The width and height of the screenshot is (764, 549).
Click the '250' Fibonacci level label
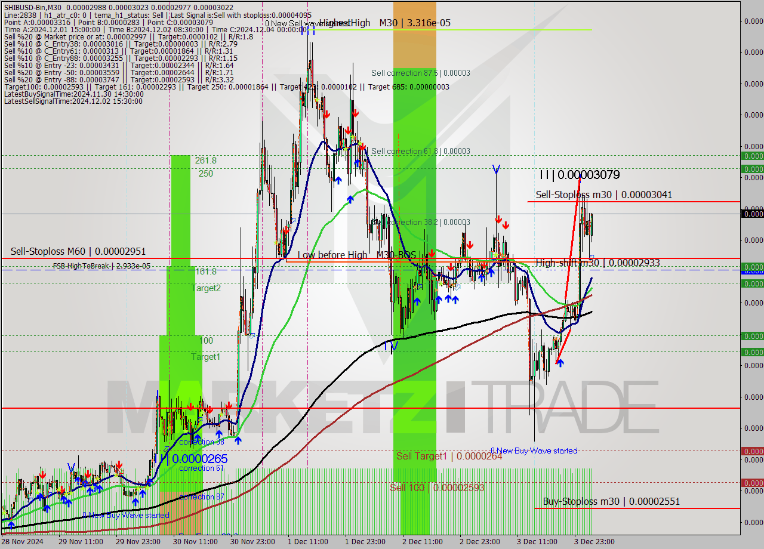pyautogui.click(x=206, y=174)
